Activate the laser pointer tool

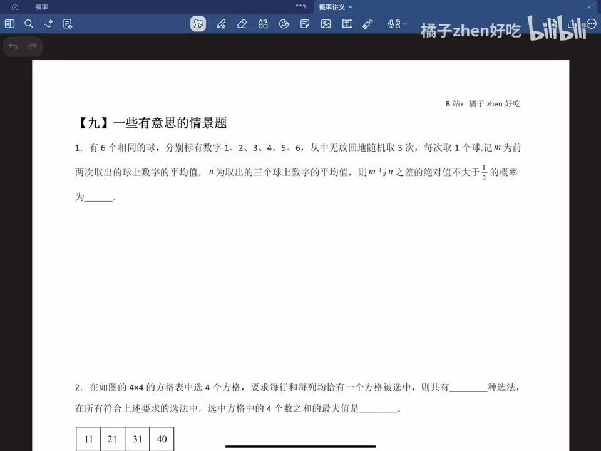tap(368, 24)
